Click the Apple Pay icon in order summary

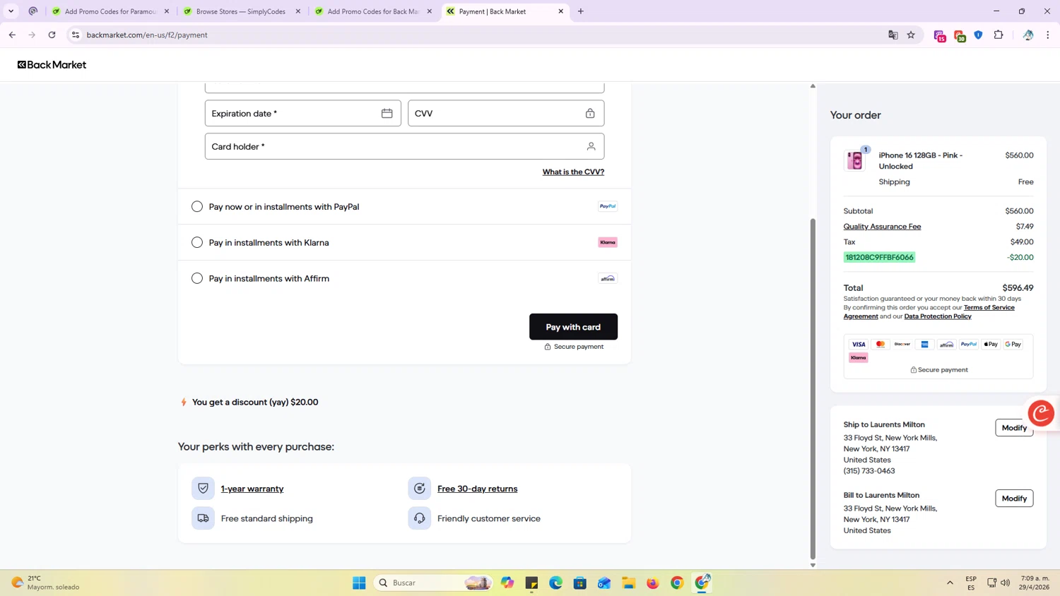tap(991, 344)
